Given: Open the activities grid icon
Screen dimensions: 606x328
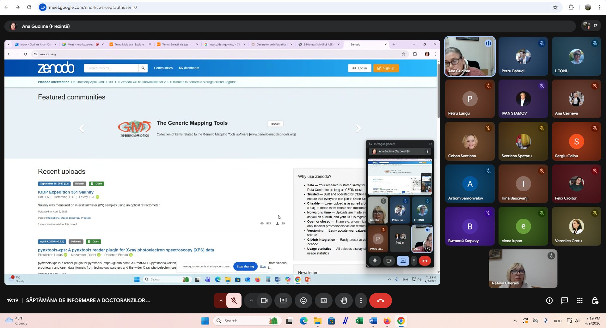Looking at the screenshot, I should pyautogui.click(x=579, y=301).
